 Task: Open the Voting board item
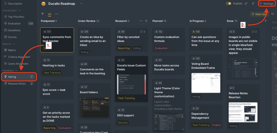click(x=19, y=77)
